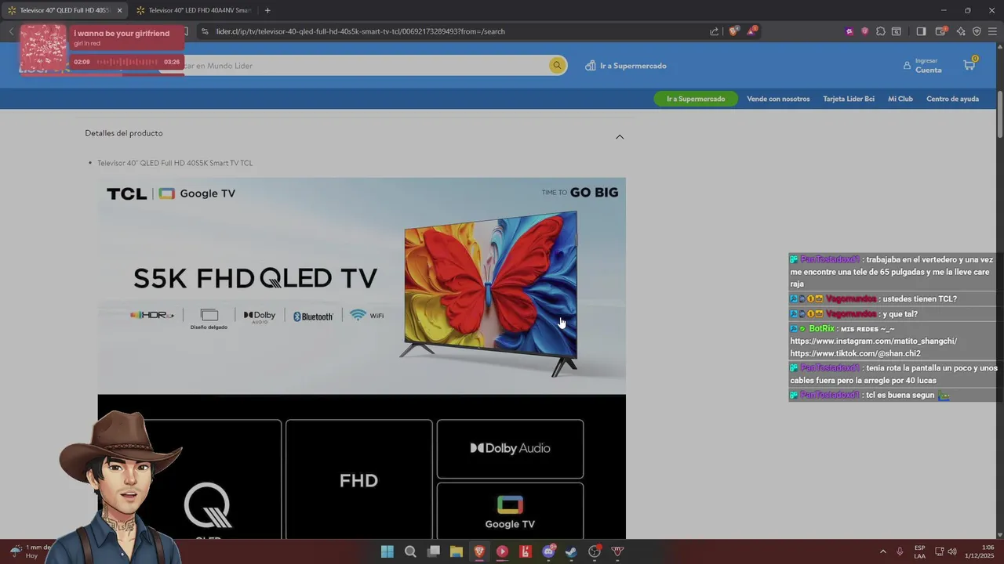Click the red shield extension icon
The width and height of the screenshot is (1004, 564).
pyautogui.click(x=865, y=31)
